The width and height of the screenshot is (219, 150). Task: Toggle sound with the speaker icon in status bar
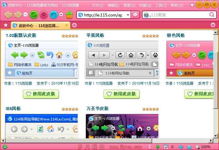click(x=181, y=147)
